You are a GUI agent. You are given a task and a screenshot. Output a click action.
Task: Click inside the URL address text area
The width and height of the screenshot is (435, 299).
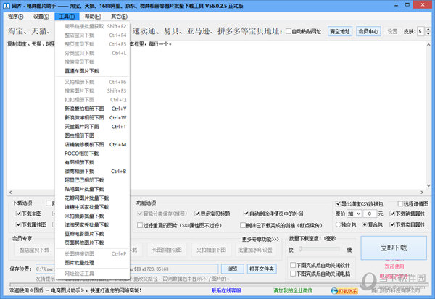(216, 115)
